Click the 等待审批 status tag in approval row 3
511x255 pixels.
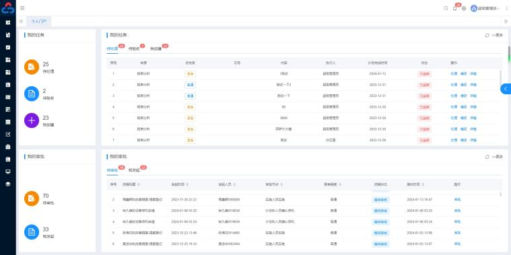click(380, 211)
